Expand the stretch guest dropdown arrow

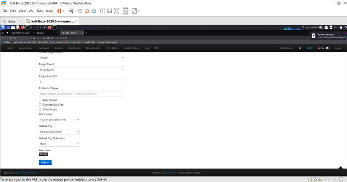pos(139,11)
